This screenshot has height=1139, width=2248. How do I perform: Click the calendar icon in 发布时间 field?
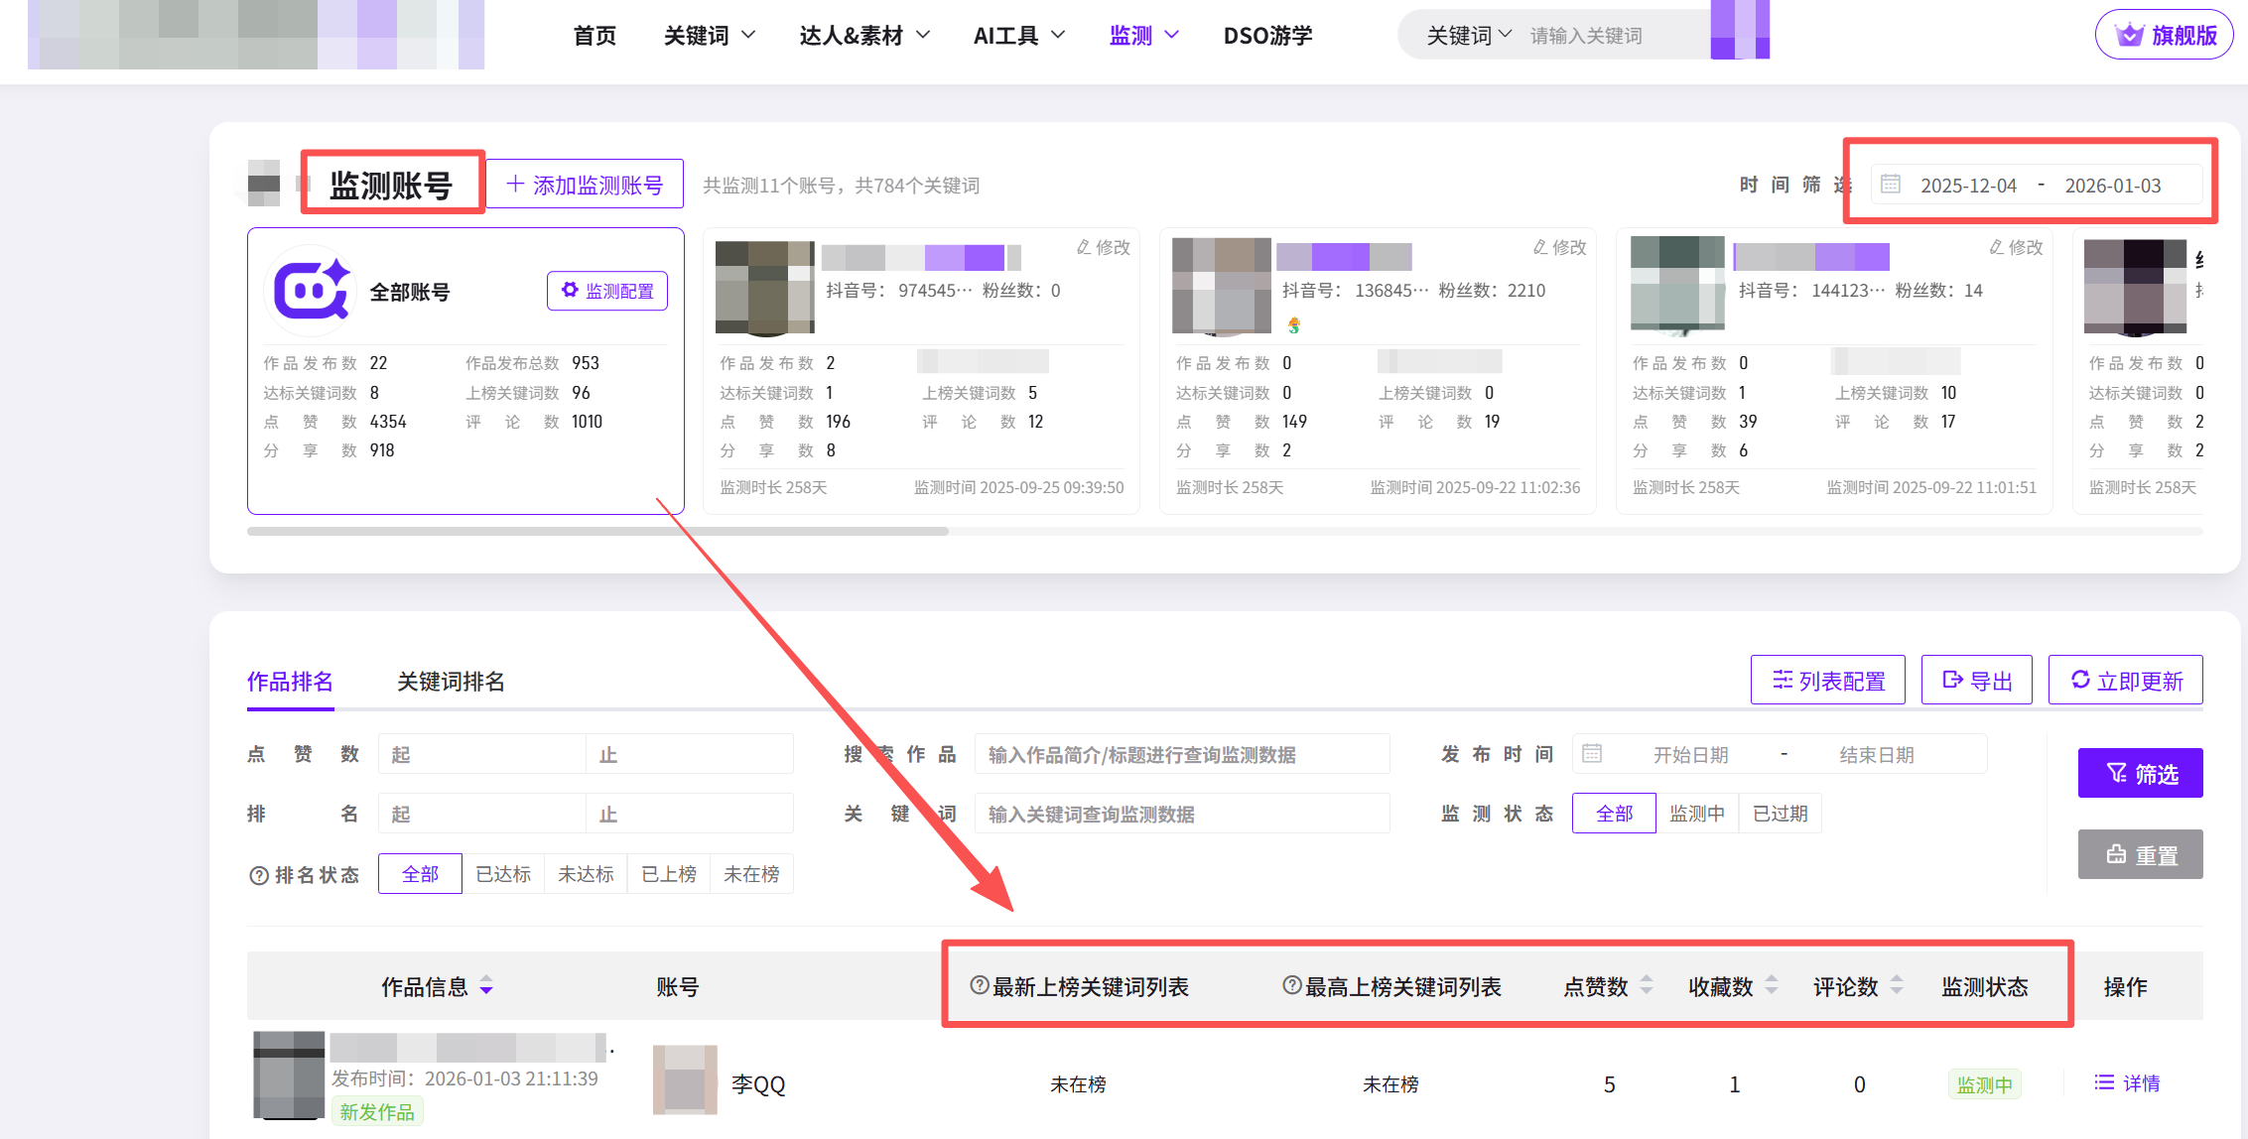point(1592,754)
